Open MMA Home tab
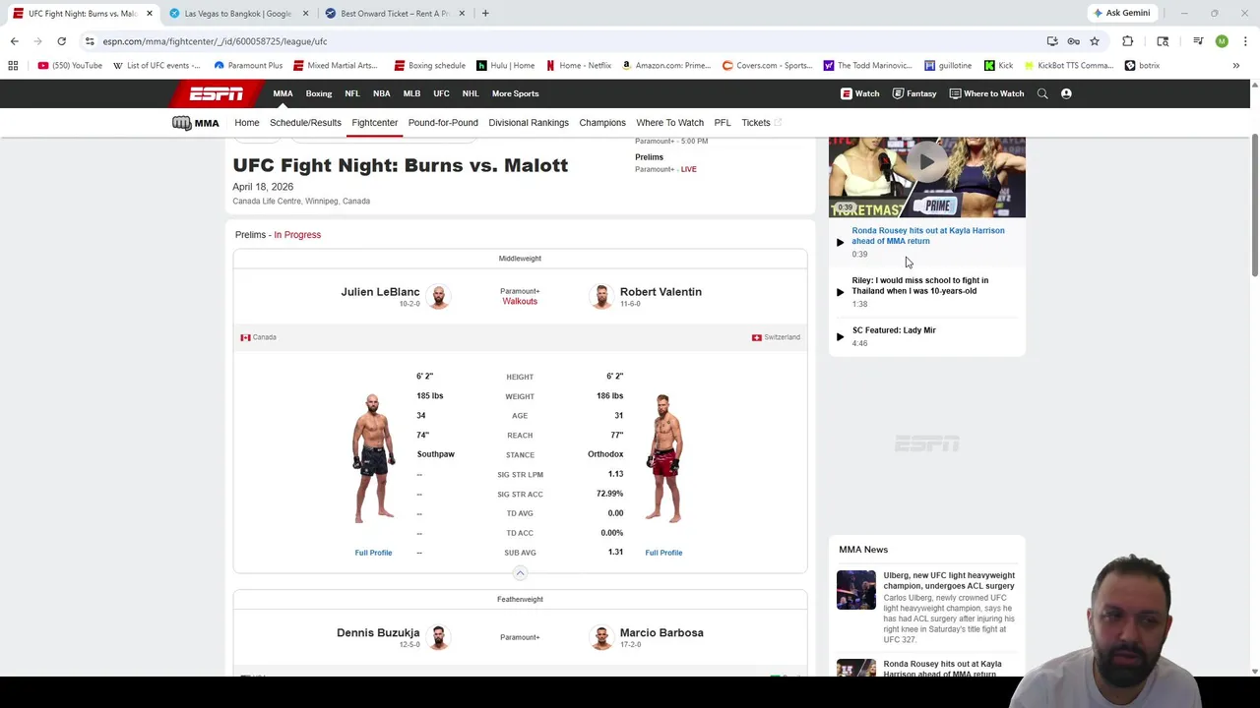 (x=247, y=123)
